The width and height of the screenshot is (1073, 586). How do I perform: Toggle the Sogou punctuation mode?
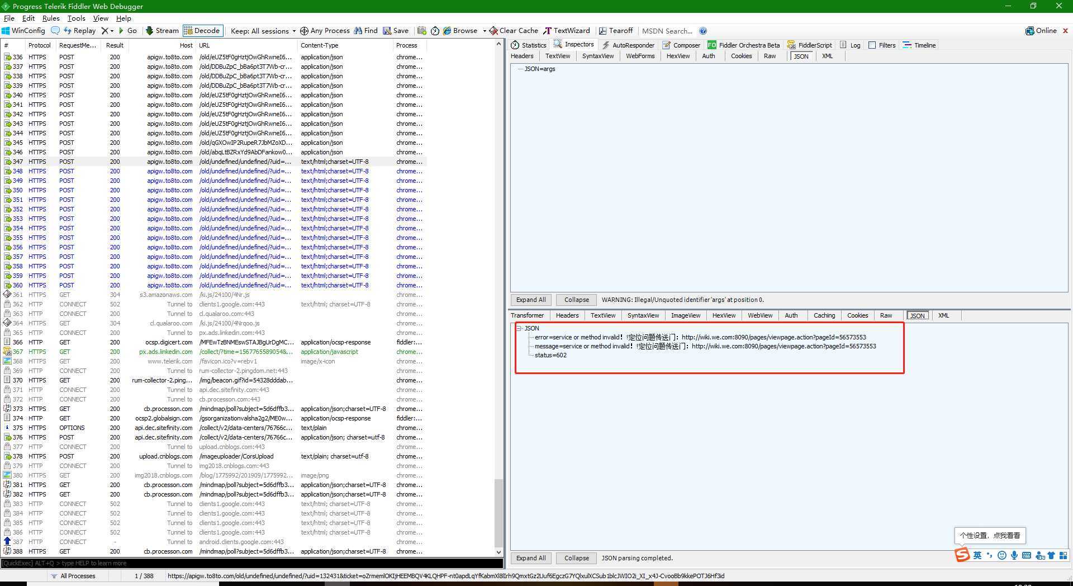click(x=989, y=555)
